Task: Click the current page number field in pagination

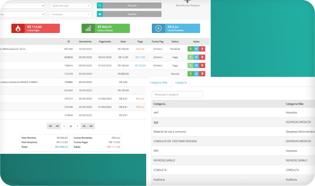Action: pyautogui.click(x=64, y=126)
